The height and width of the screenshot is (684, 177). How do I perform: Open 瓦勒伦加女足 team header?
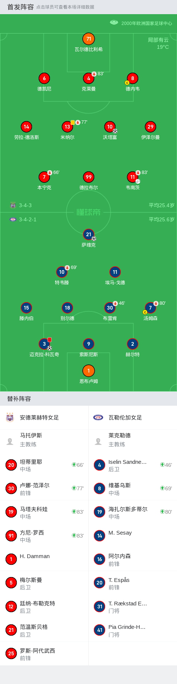(x=133, y=418)
